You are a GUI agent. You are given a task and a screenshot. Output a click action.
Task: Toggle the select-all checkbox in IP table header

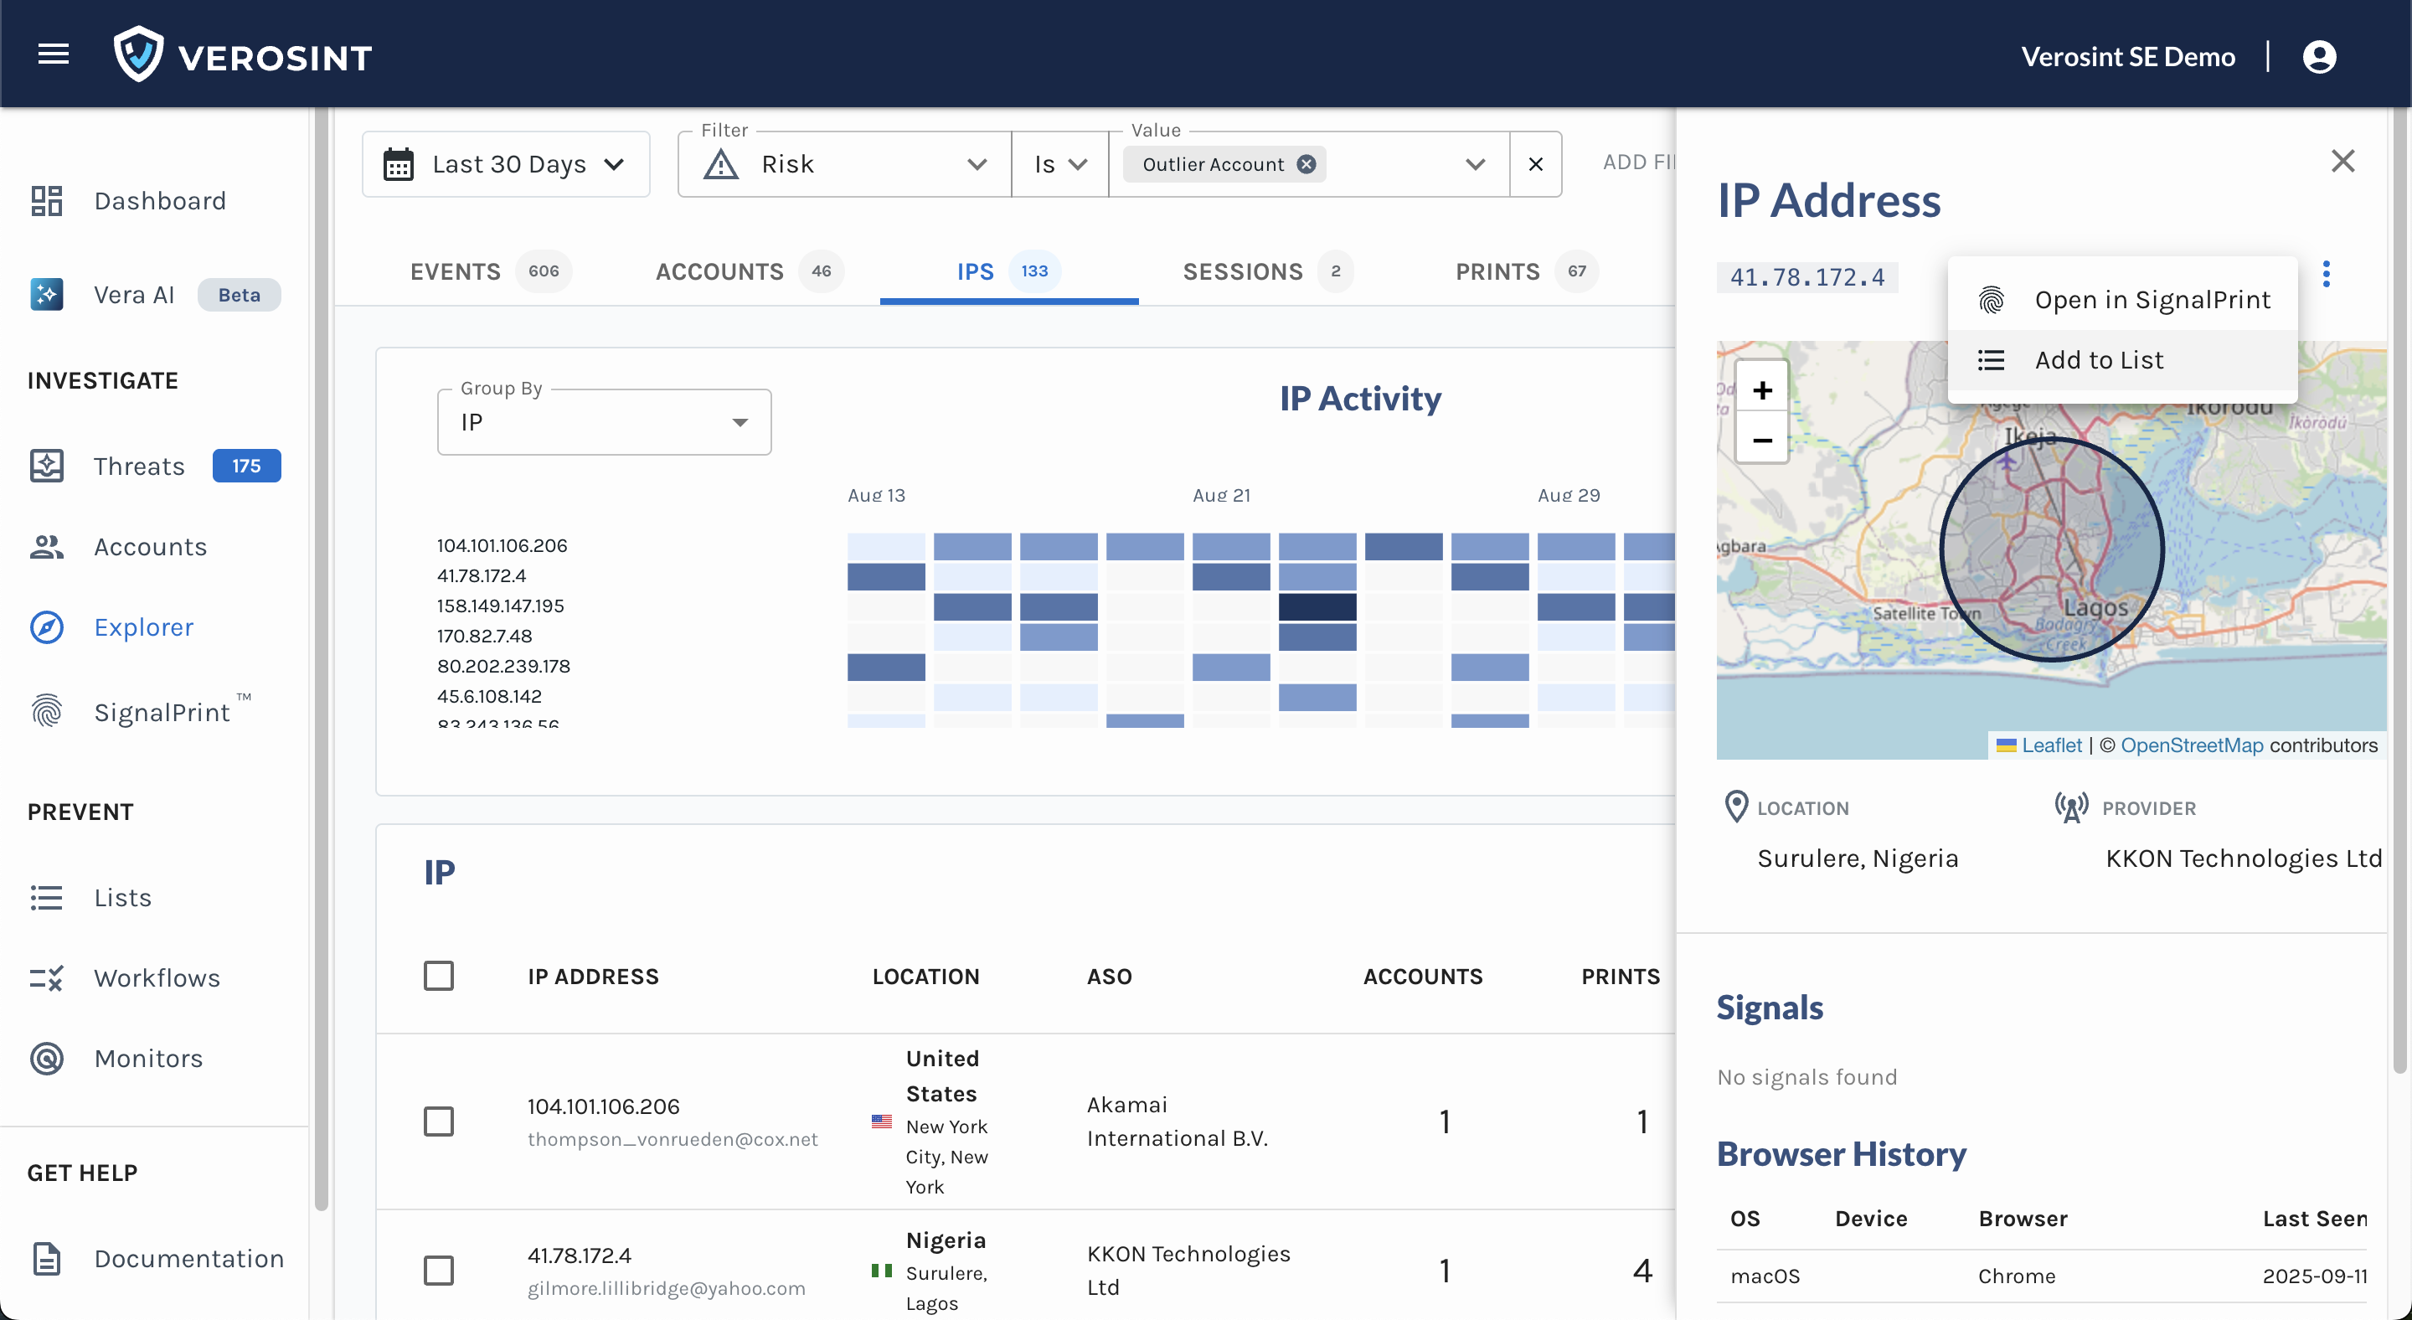point(438,976)
